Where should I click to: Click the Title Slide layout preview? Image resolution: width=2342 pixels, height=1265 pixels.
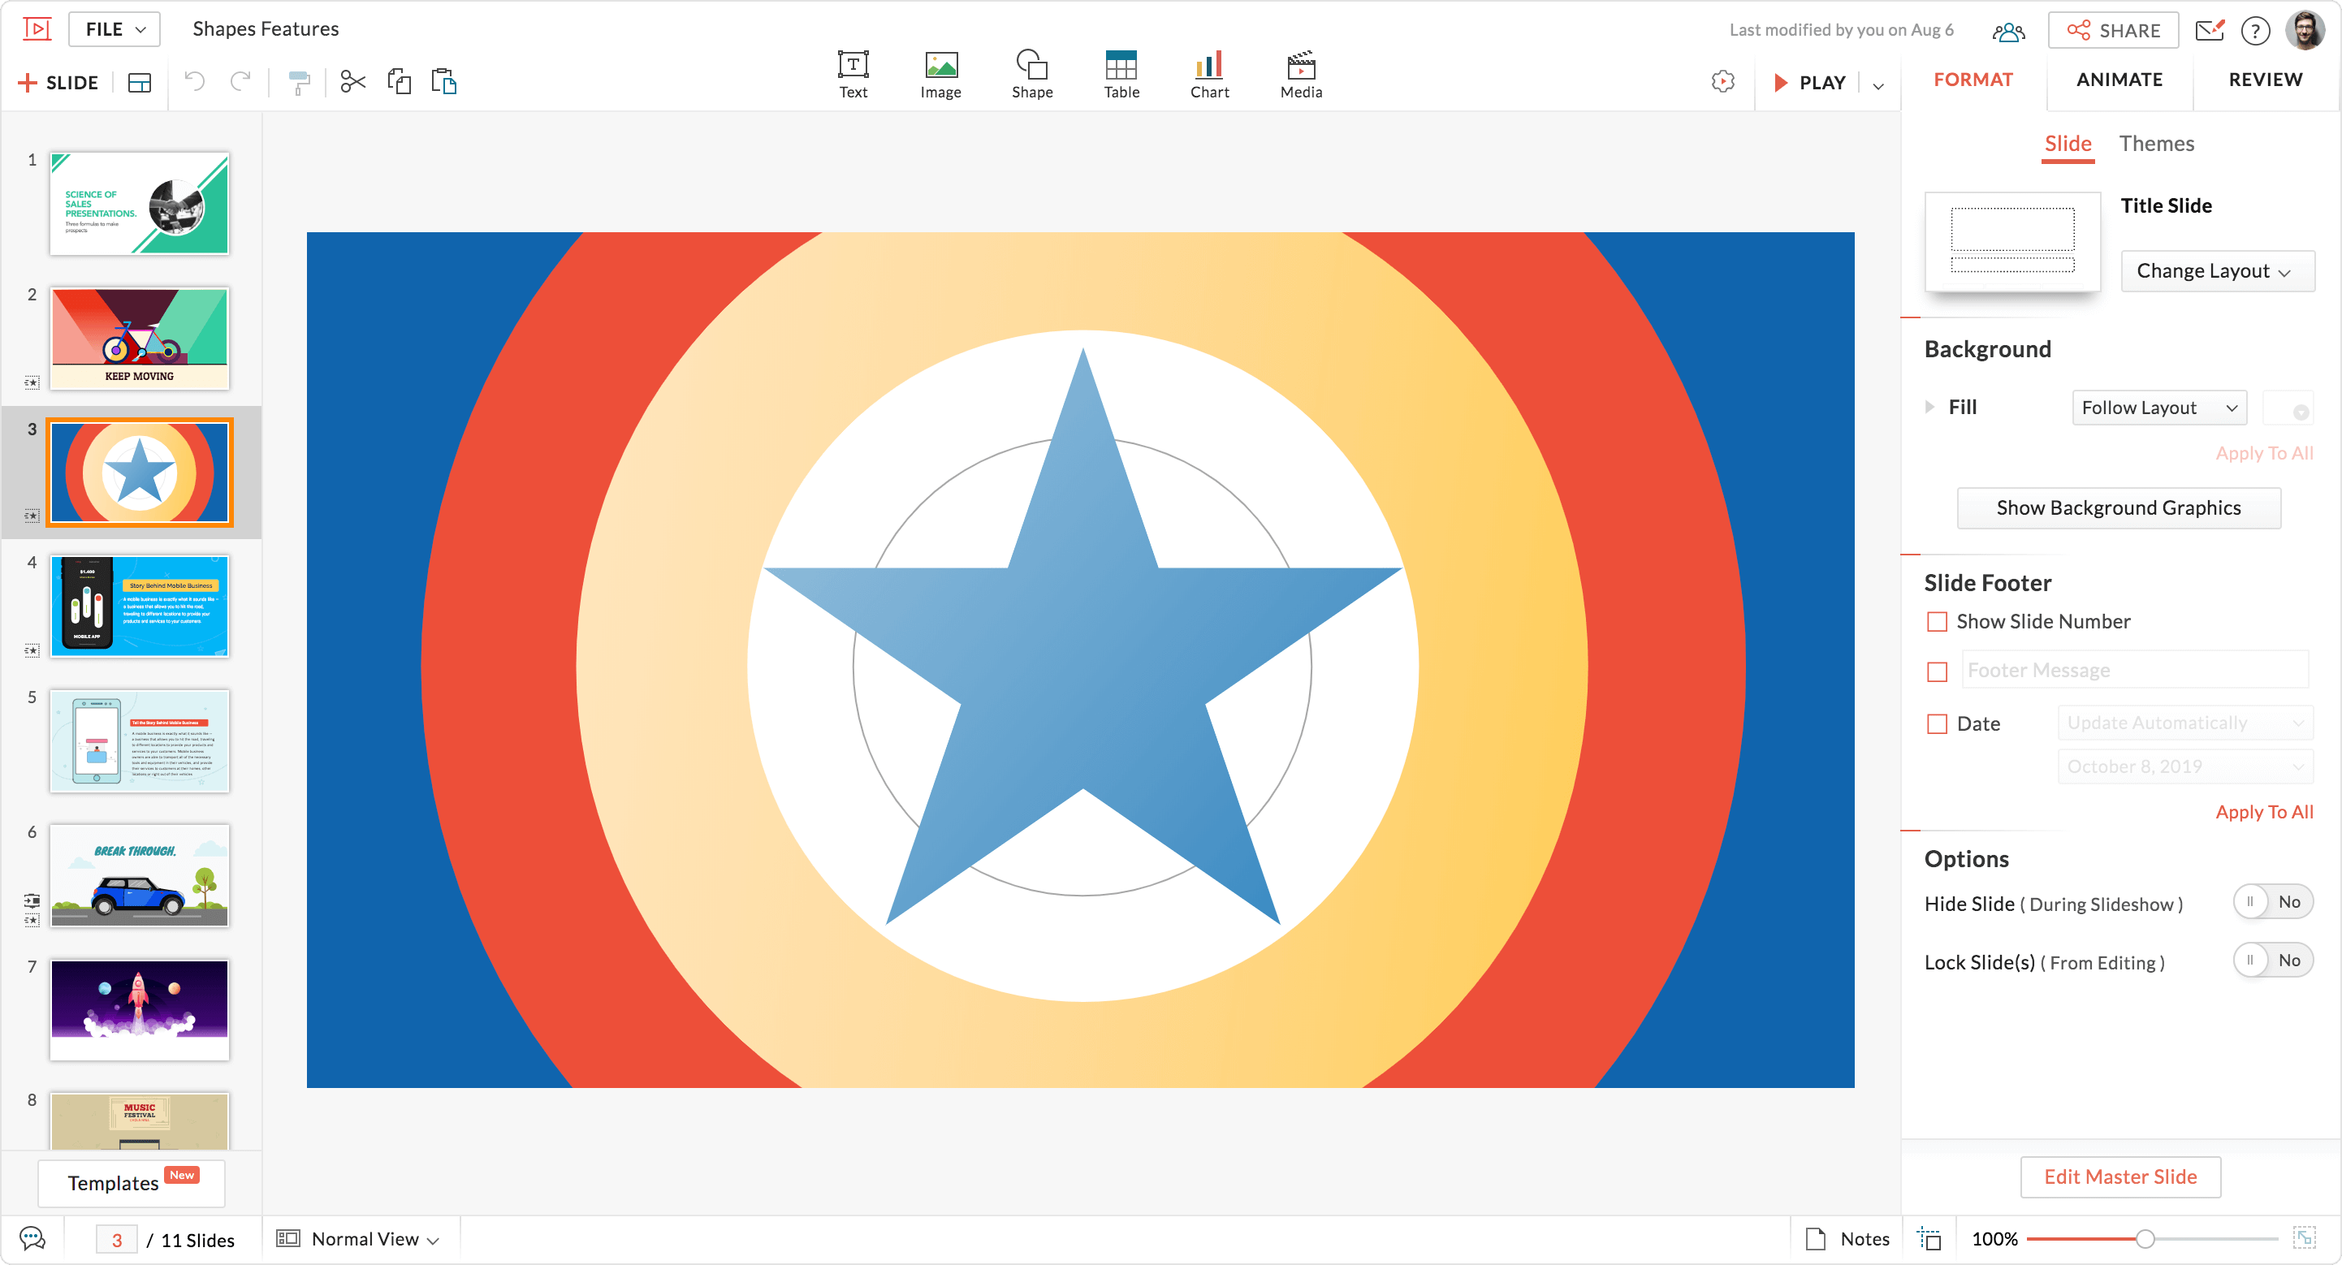point(2012,241)
